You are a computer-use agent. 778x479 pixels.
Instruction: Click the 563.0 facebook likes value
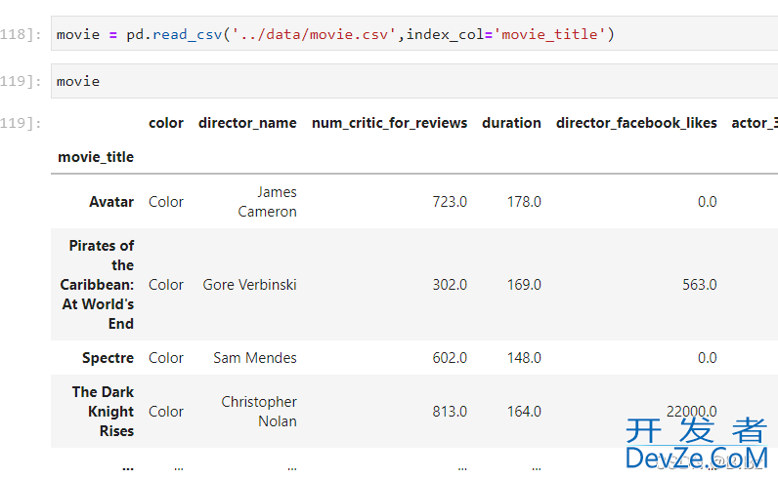tap(700, 284)
